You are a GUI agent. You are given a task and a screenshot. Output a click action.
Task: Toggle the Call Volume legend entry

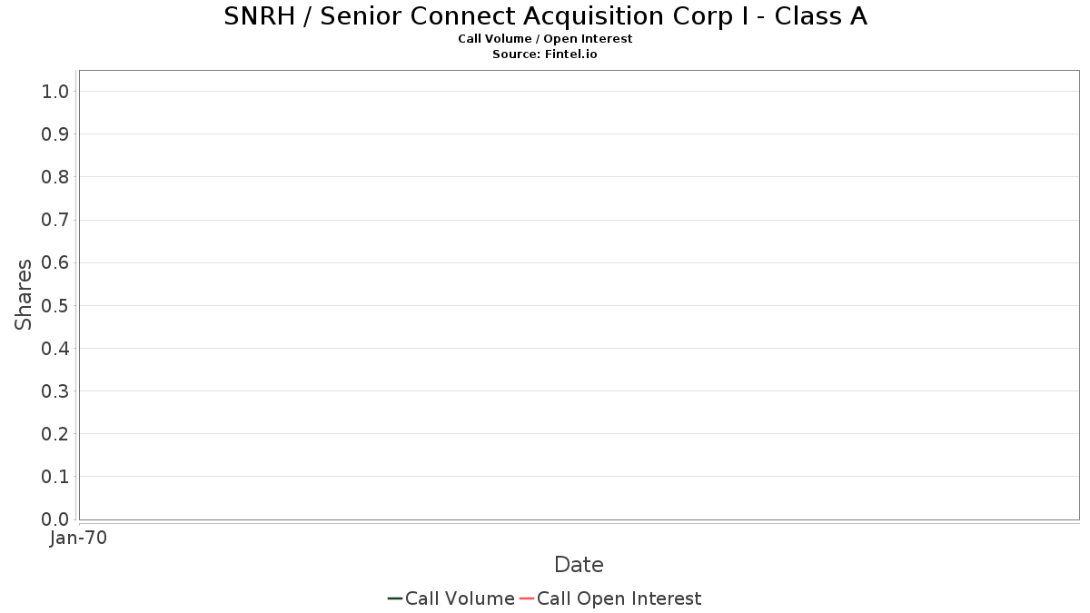pyautogui.click(x=460, y=598)
